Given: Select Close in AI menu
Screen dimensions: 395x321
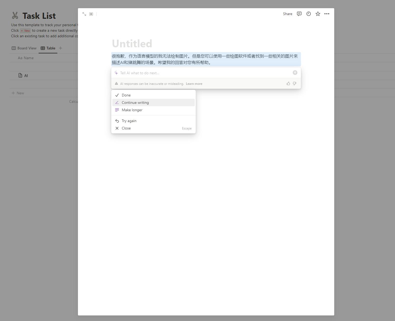Looking at the screenshot, I should (x=154, y=128).
